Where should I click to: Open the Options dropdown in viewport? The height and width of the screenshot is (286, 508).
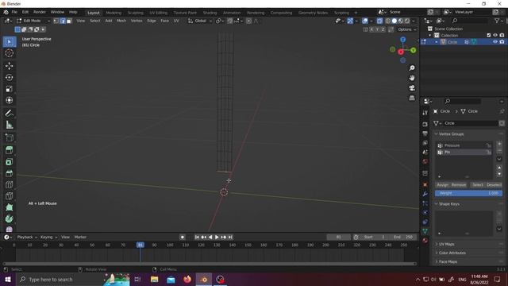click(407, 29)
